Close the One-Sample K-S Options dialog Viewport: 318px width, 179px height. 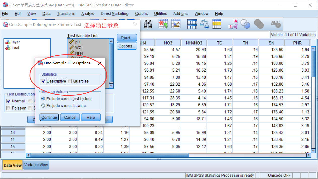tap(100, 63)
